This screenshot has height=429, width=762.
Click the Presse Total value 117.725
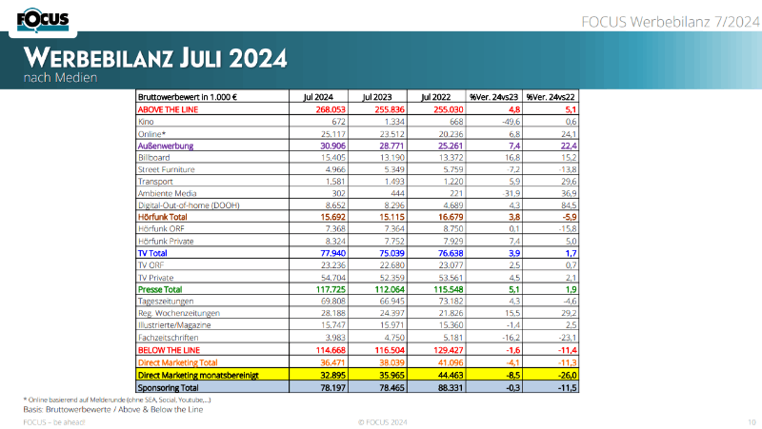pyautogui.click(x=331, y=290)
